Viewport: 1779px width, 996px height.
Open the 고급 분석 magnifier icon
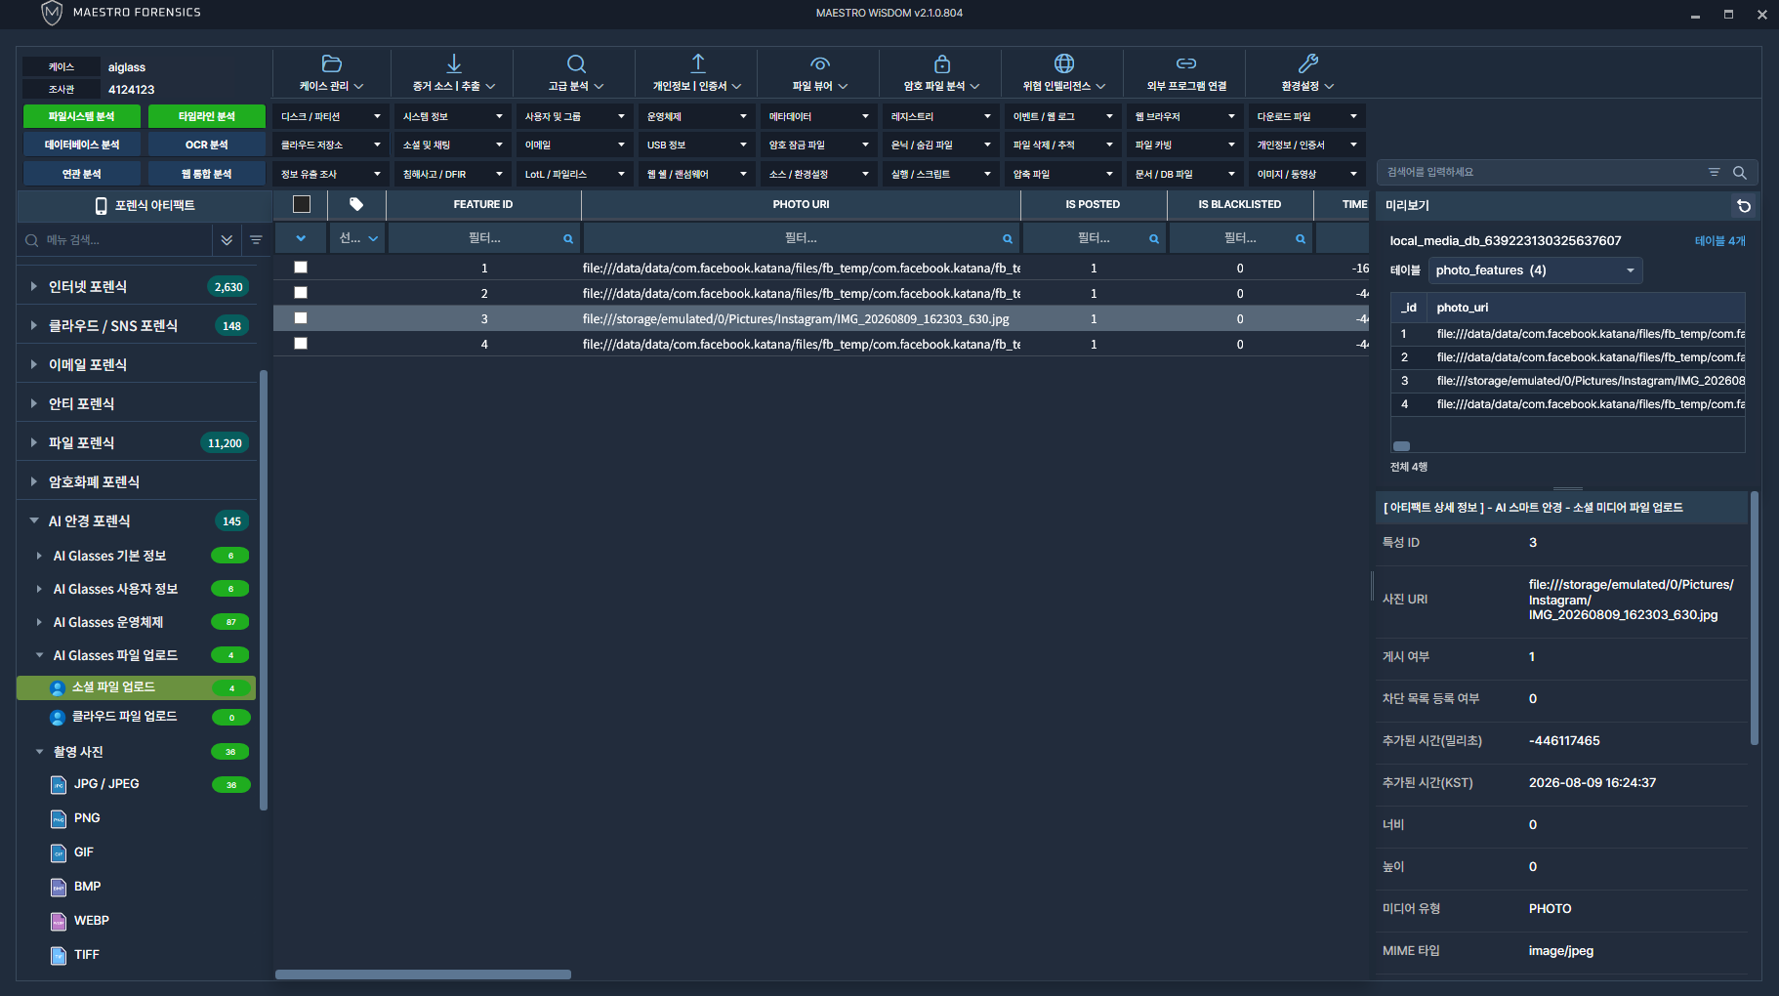tap(576, 63)
